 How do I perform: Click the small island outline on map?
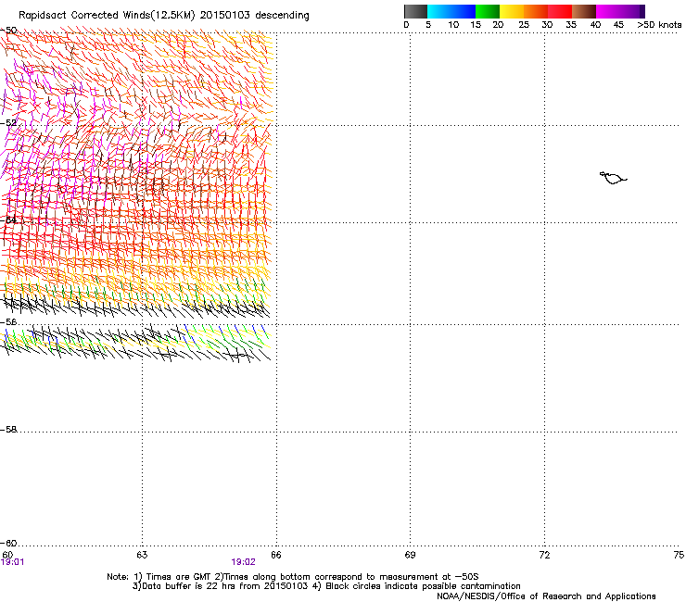tap(613, 178)
